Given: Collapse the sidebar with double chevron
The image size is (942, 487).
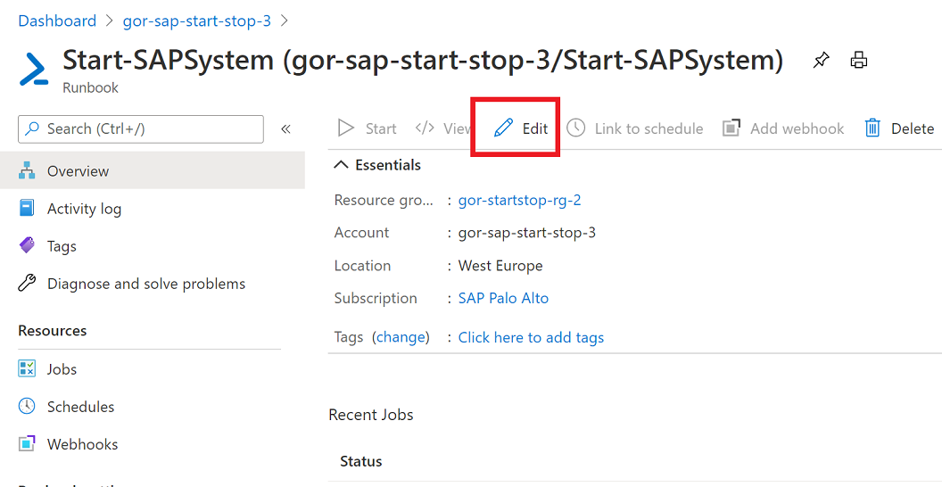Looking at the screenshot, I should 286,129.
